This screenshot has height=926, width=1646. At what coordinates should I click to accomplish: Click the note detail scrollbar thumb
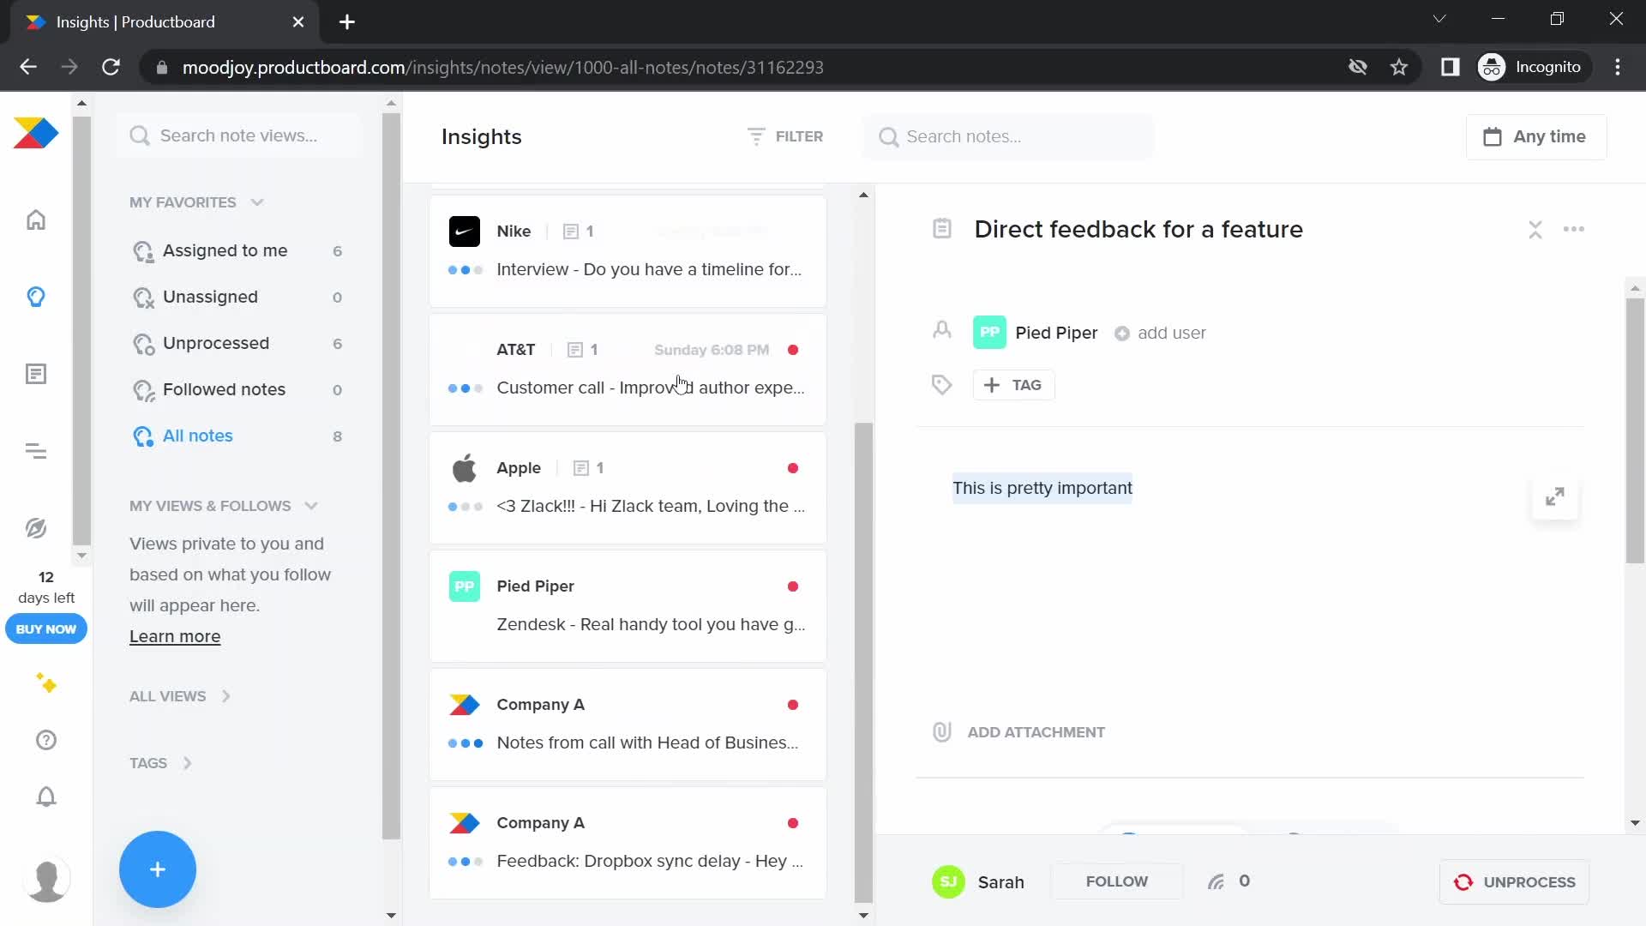pos(1635,431)
